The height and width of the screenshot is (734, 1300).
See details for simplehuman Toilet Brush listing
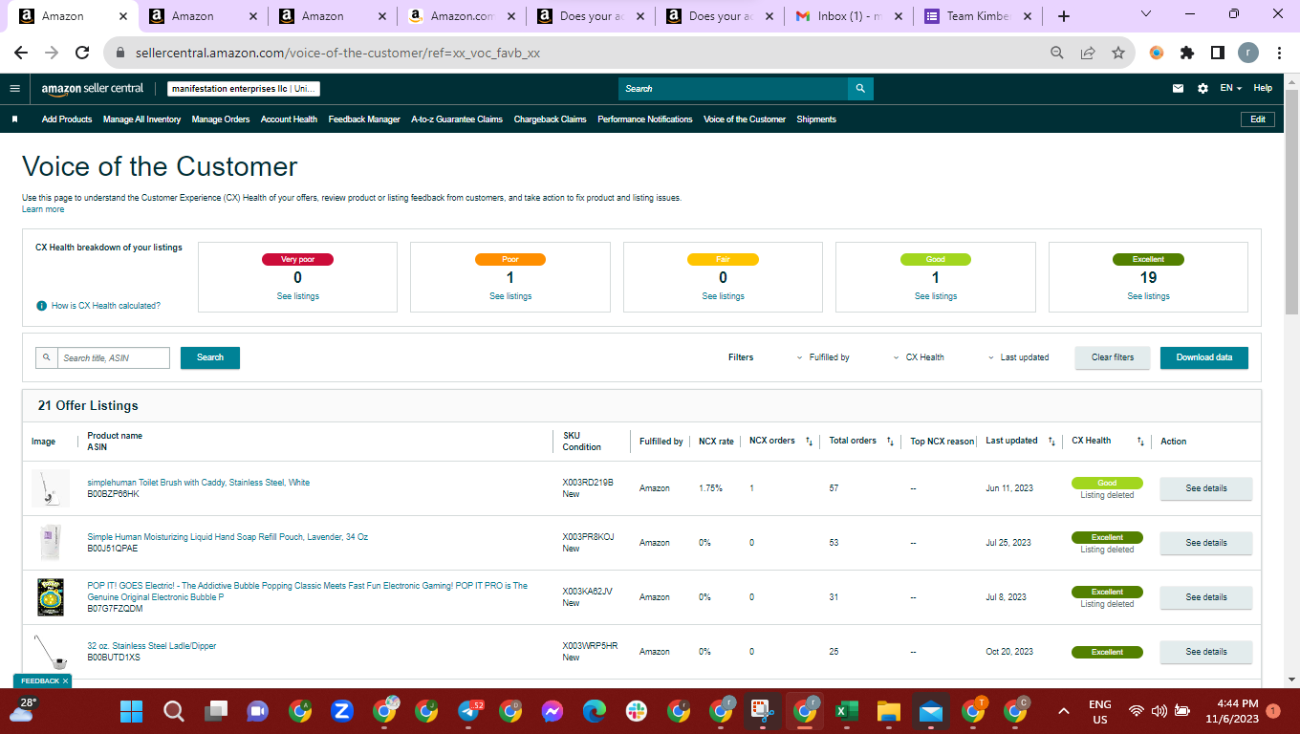(1206, 488)
